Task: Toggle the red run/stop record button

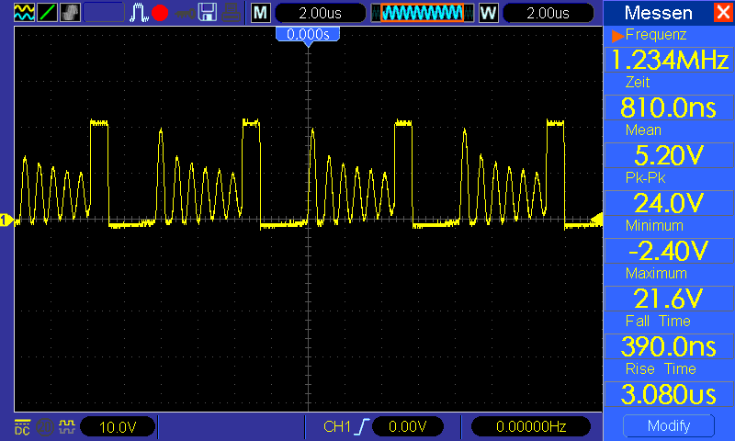Action: tap(160, 13)
